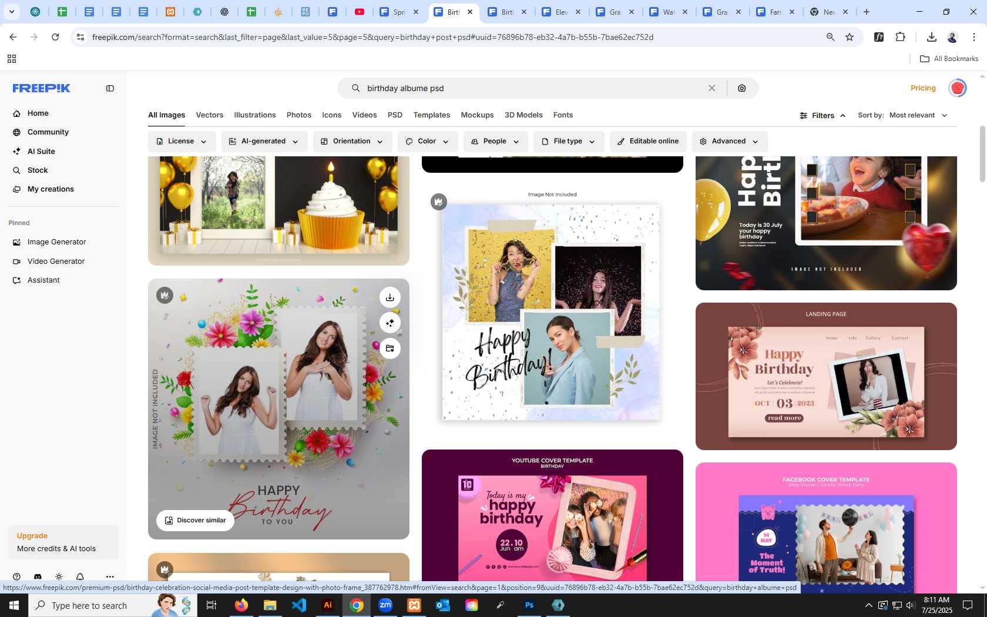Click premium crown badge on floral card

pos(164,295)
